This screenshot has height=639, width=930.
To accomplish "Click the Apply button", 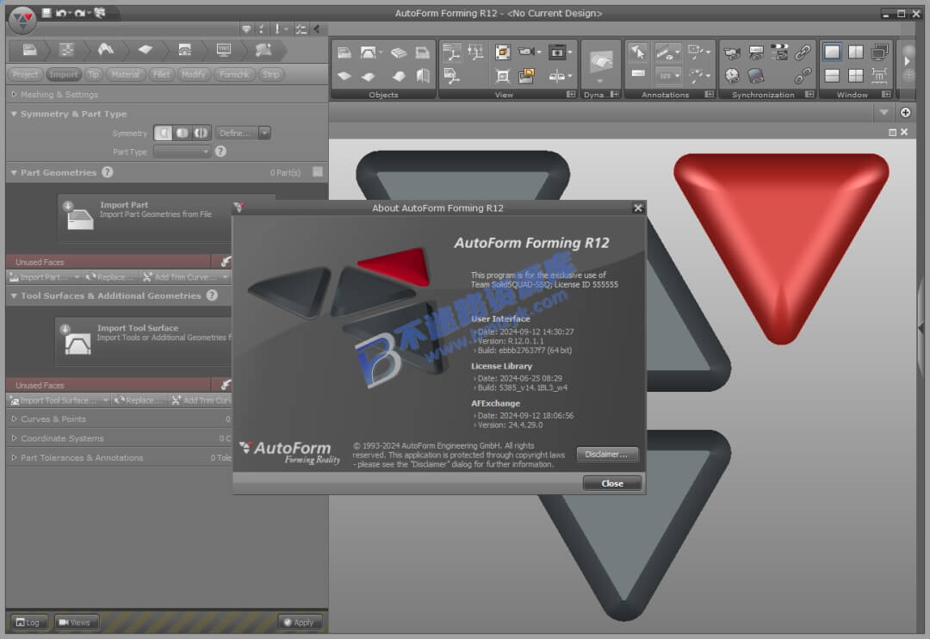I will 299,623.
